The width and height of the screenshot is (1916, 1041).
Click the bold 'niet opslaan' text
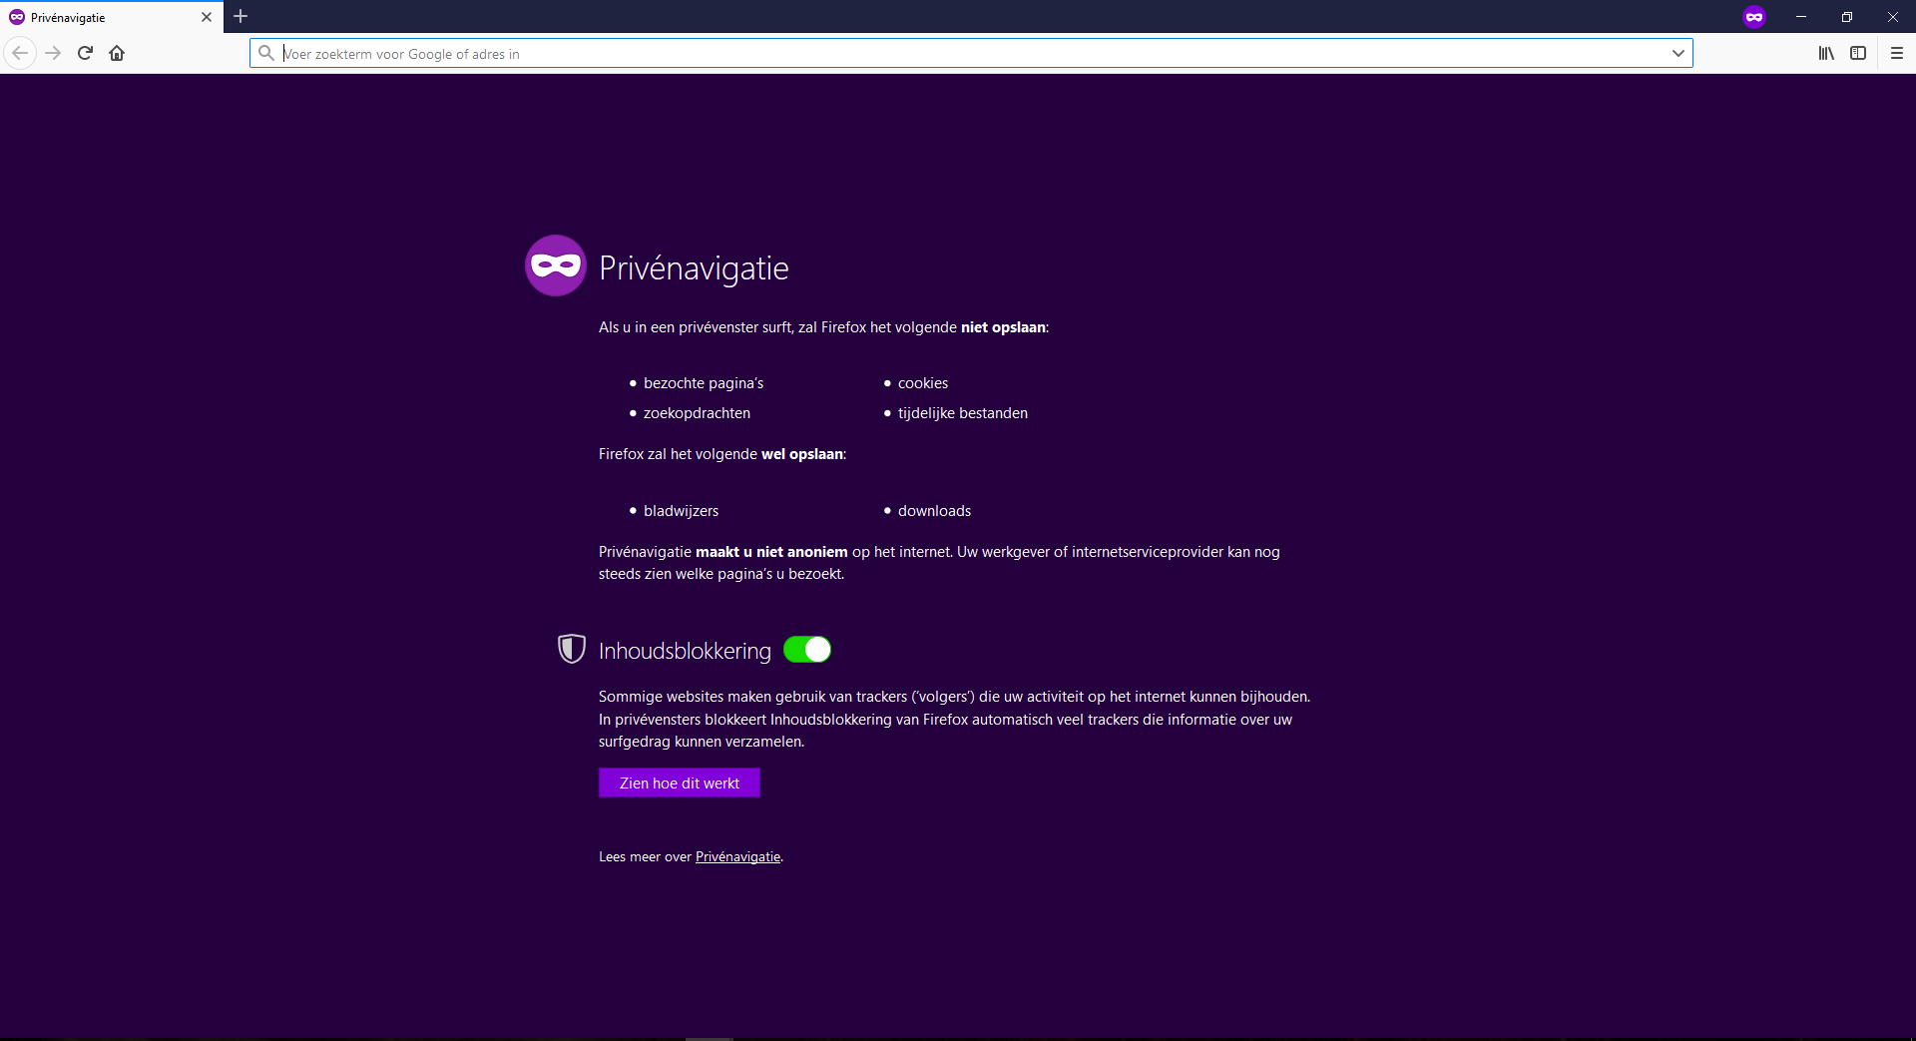tap(1003, 327)
